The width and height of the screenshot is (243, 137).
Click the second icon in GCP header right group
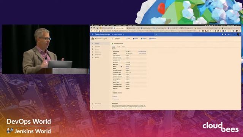tap(226, 34)
